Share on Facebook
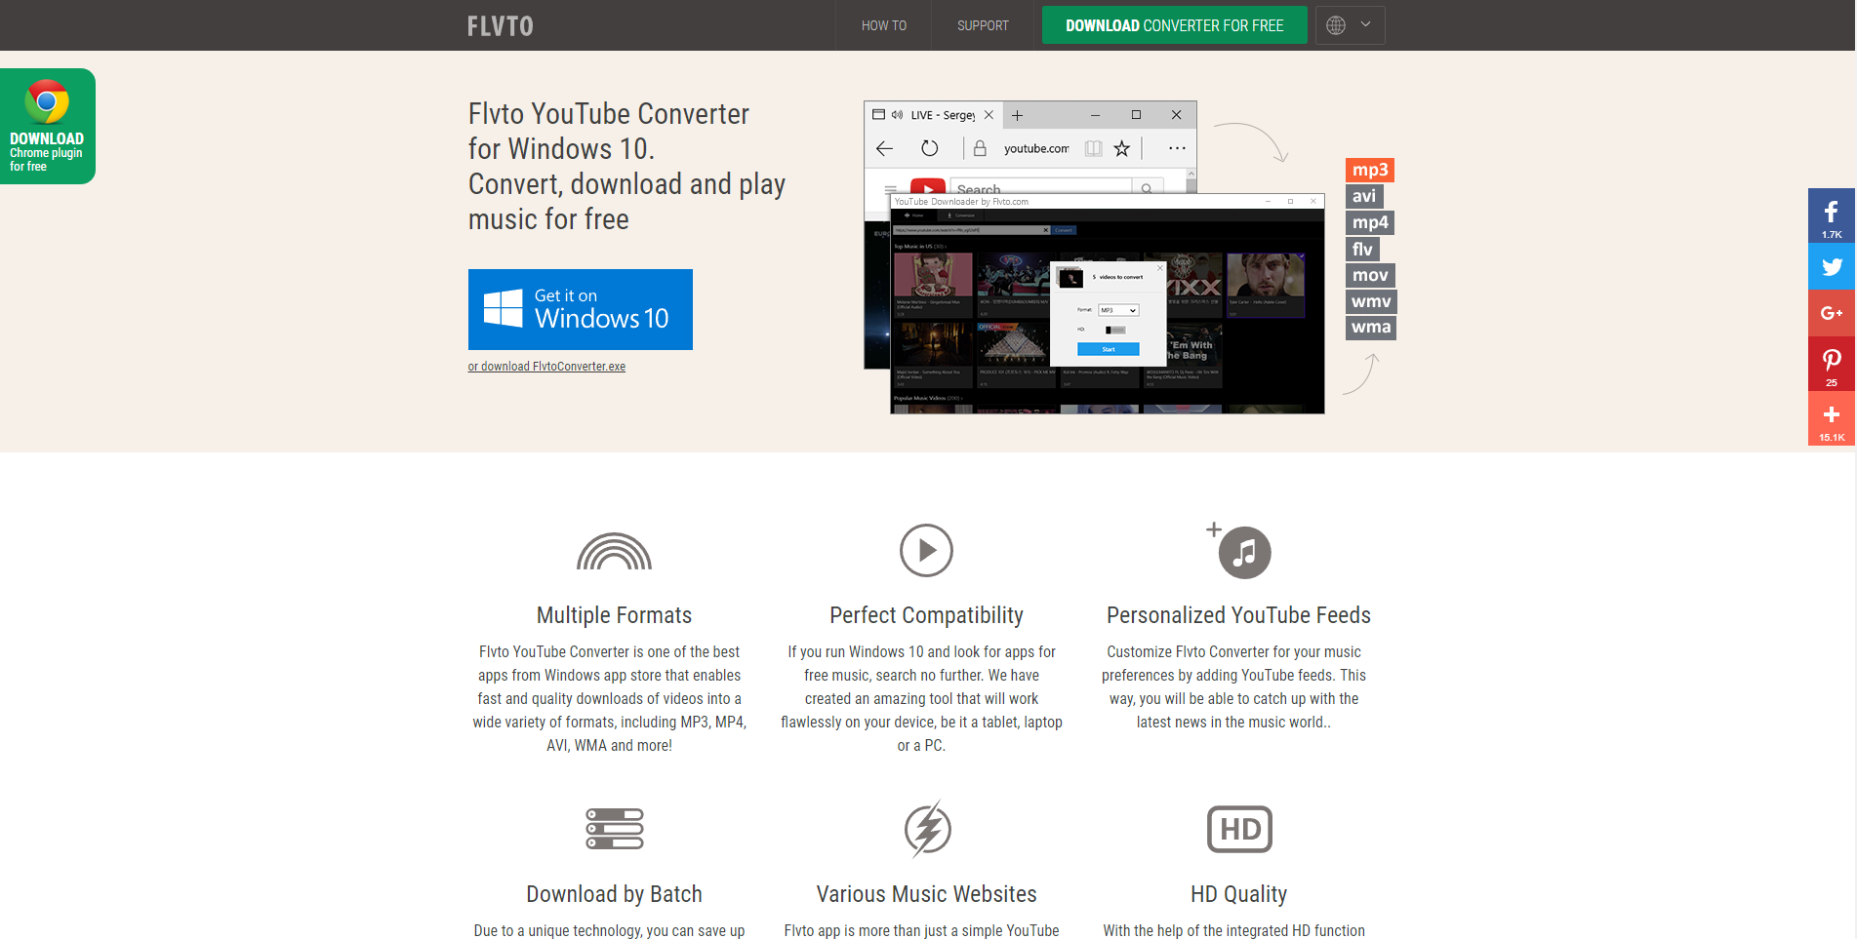 tap(1832, 215)
